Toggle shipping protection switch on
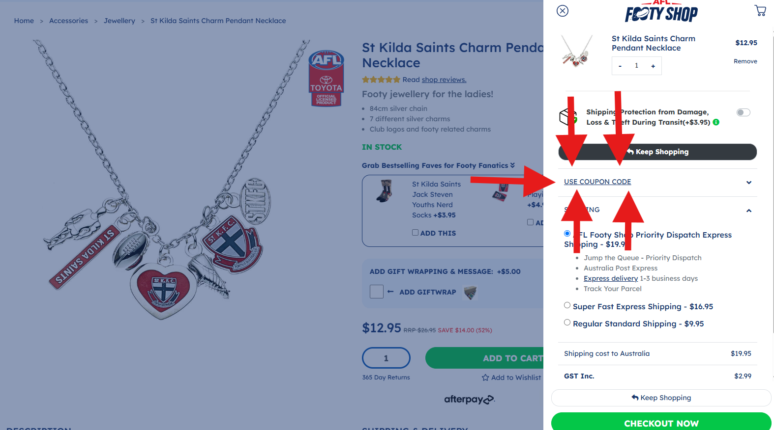Viewport: 774px width, 430px height. (743, 112)
